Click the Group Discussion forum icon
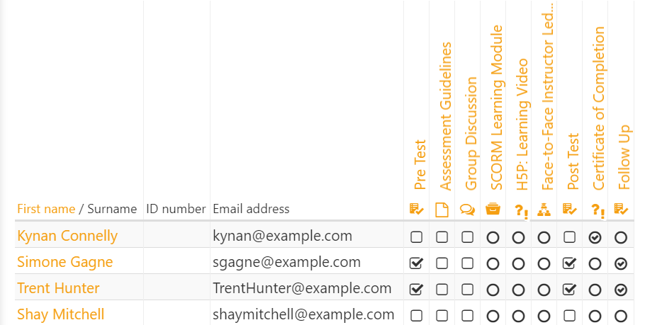The height and width of the screenshot is (325, 645). tap(467, 210)
